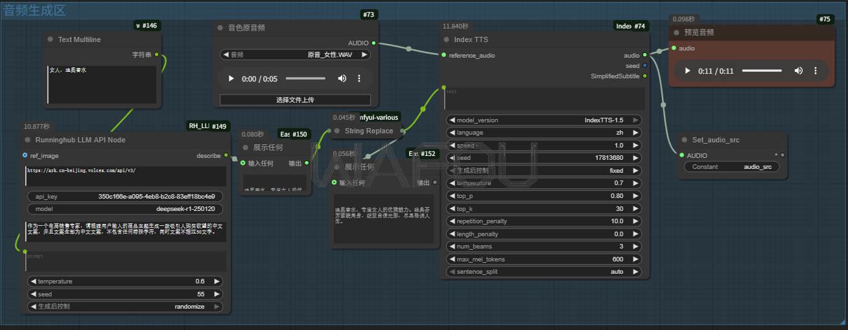The width and height of the screenshot is (848, 330).
Task: Click audio input port on 预览音频 node
Action: pos(674,48)
